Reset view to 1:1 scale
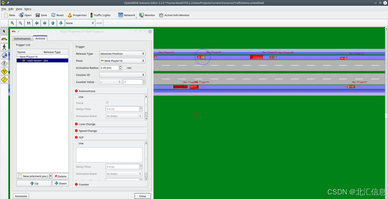Image resolution: width=388 pixels, height=199 pixels. [28, 23]
